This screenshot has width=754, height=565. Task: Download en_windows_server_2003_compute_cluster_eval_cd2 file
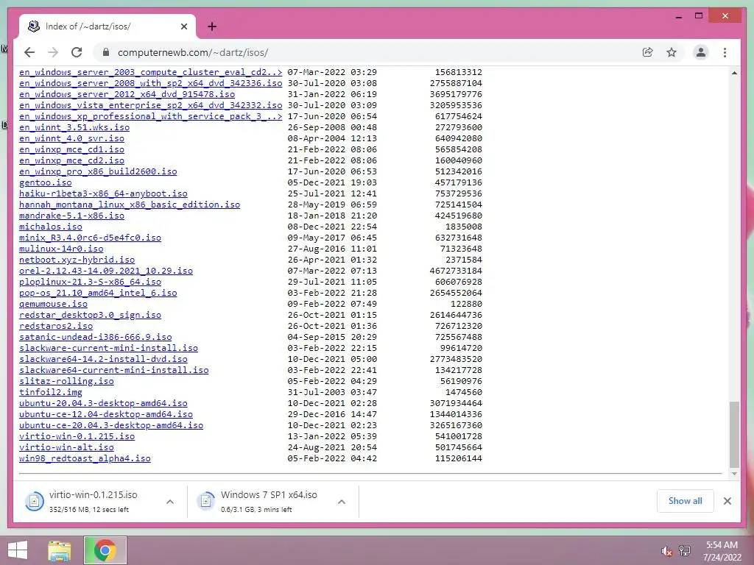click(x=150, y=72)
